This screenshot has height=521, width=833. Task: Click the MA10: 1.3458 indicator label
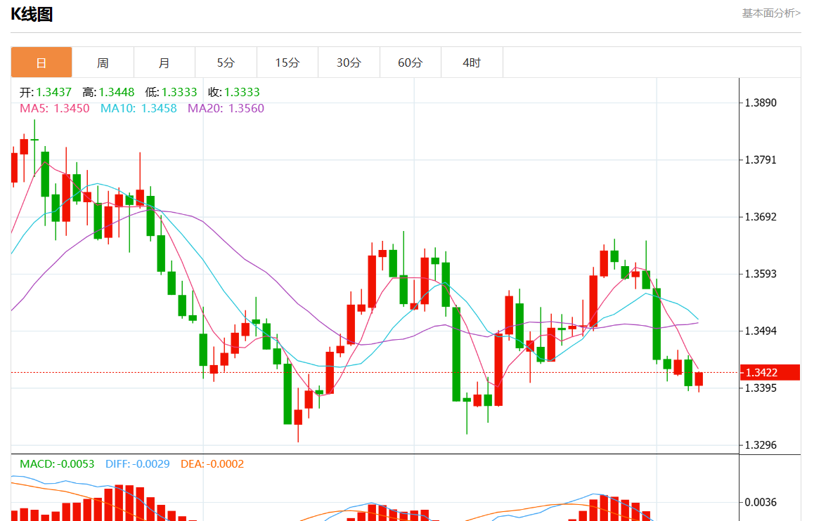coord(138,108)
